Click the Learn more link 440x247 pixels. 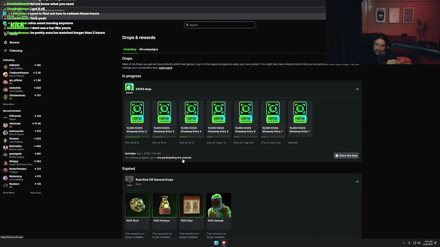[165, 68]
